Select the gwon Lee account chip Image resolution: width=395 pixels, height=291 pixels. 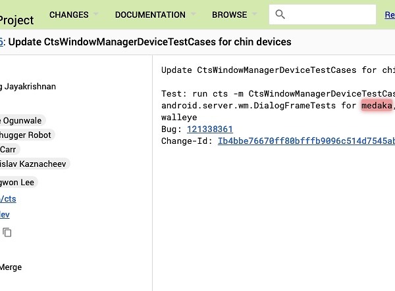click(19, 182)
